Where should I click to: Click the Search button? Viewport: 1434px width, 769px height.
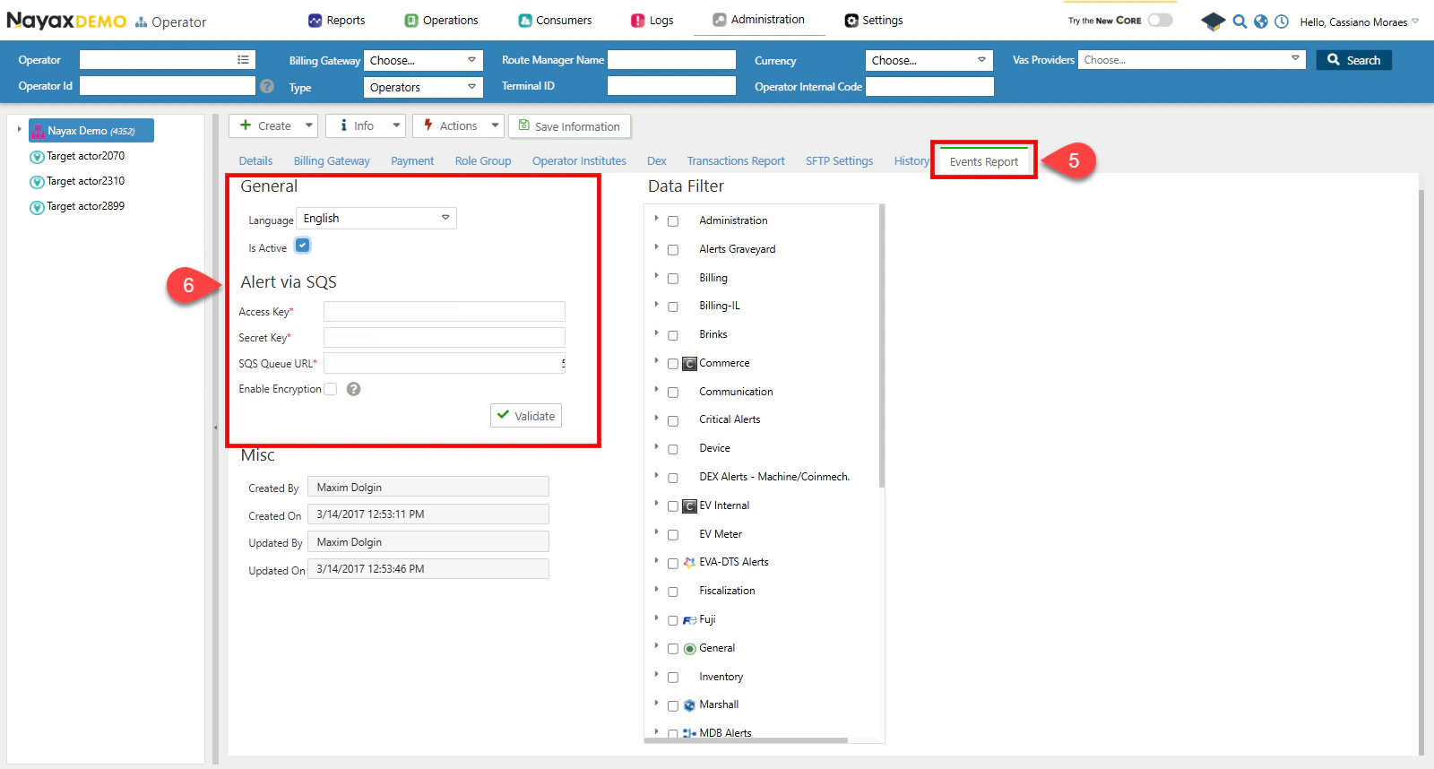pos(1354,60)
